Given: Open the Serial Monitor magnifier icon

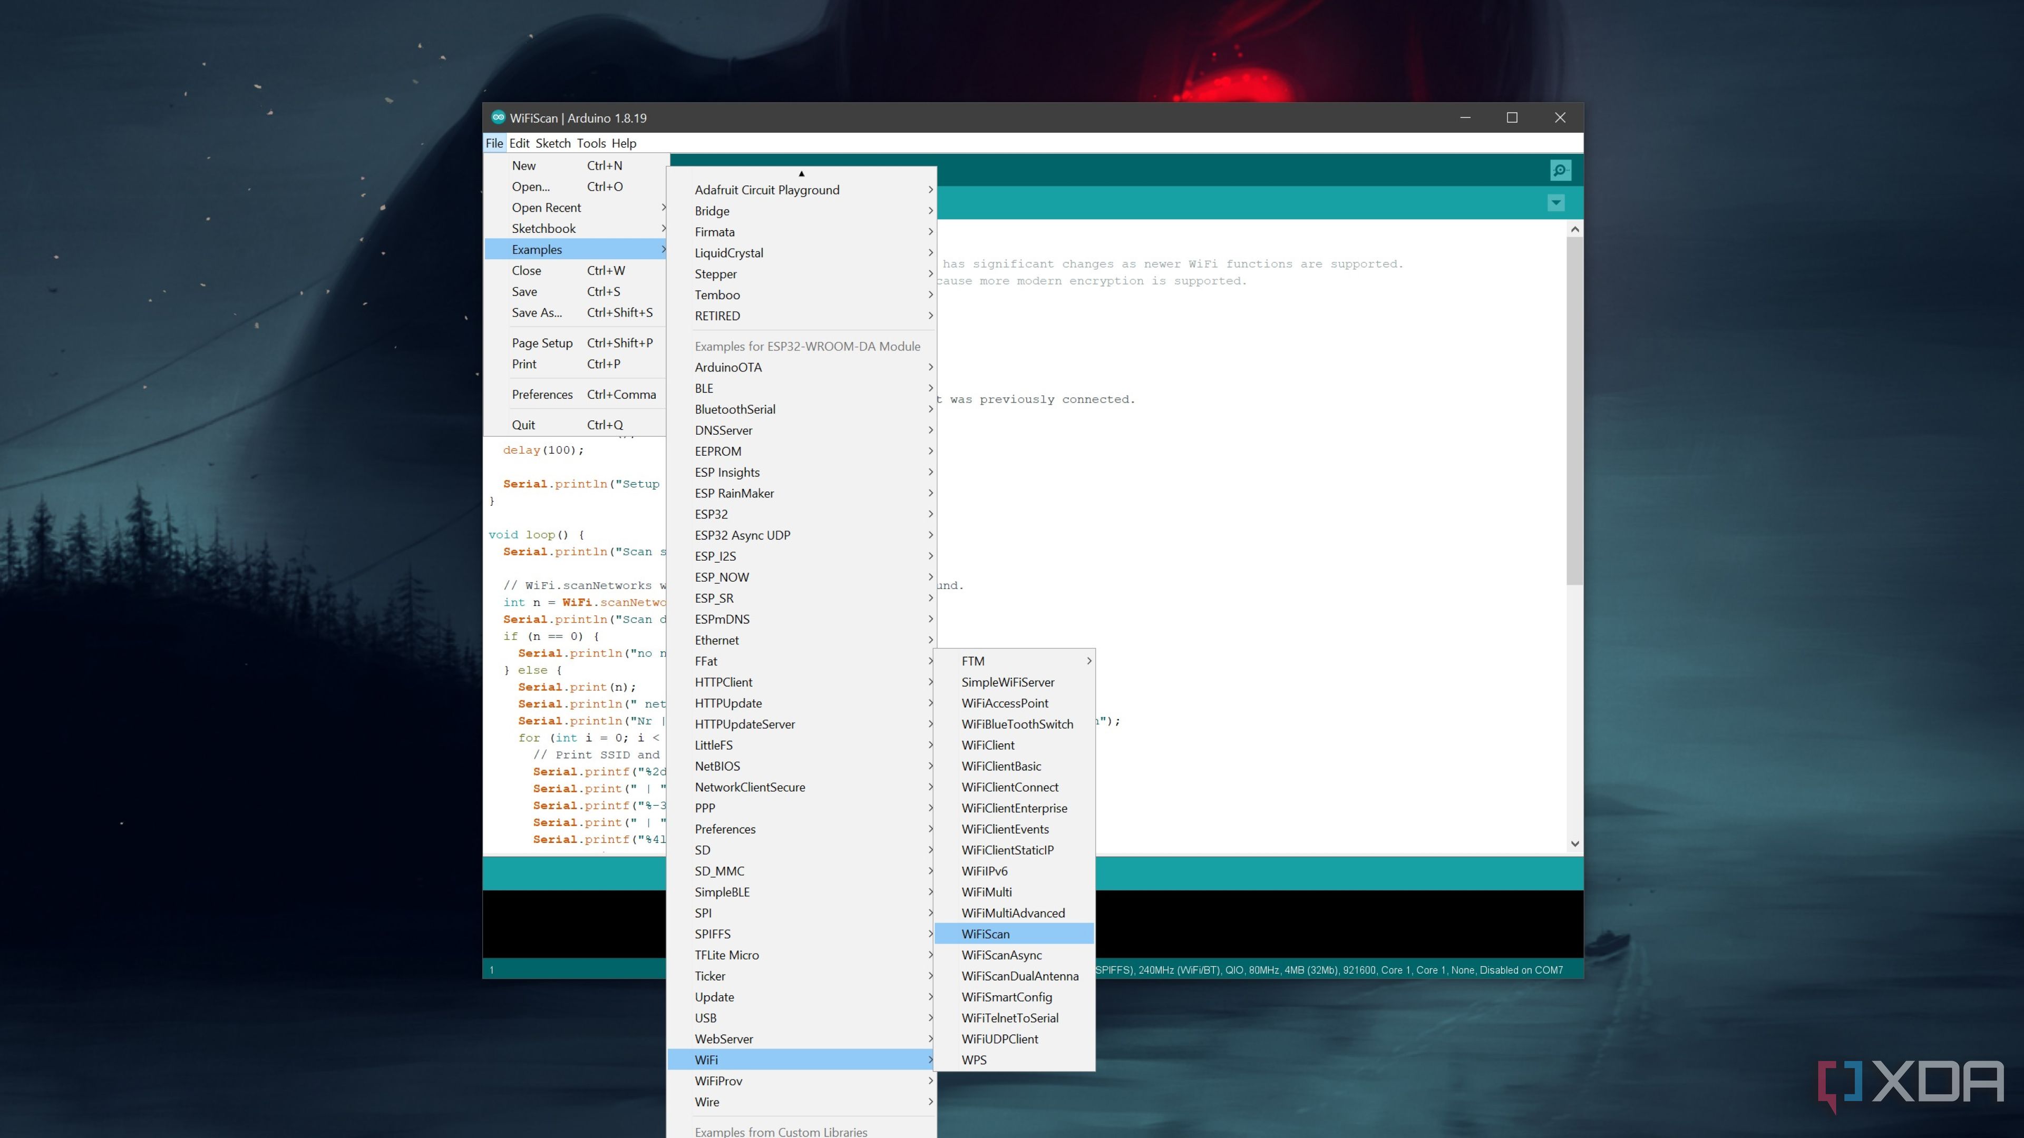Looking at the screenshot, I should pyautogui.click(x=1560, y=170).
